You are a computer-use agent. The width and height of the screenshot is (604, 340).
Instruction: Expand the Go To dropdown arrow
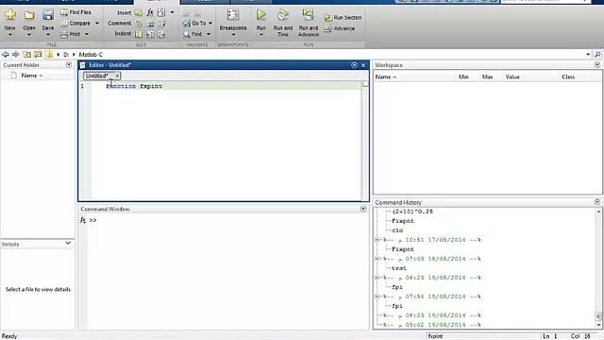click(210, 24)
